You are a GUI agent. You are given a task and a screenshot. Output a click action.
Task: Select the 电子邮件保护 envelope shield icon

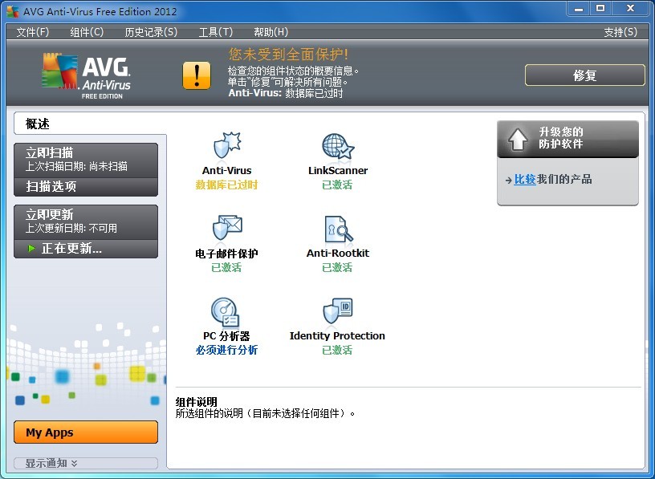pos(226,229)
